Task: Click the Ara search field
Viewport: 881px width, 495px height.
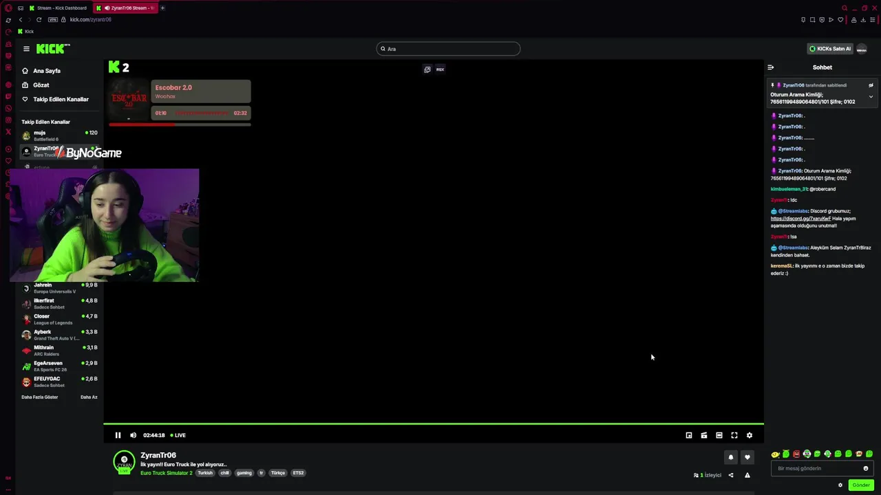Action: pos(448,49)
